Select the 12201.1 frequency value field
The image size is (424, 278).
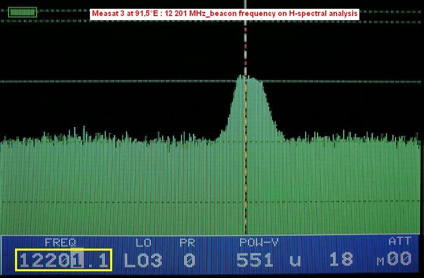click(x=64, y=260)
